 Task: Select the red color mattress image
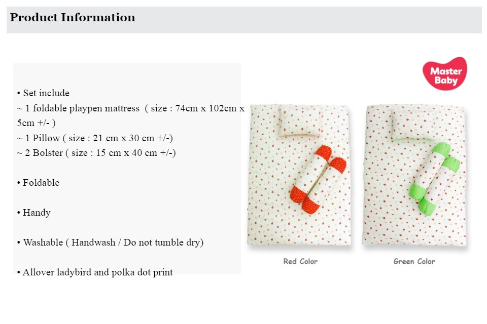pos(299,176)
